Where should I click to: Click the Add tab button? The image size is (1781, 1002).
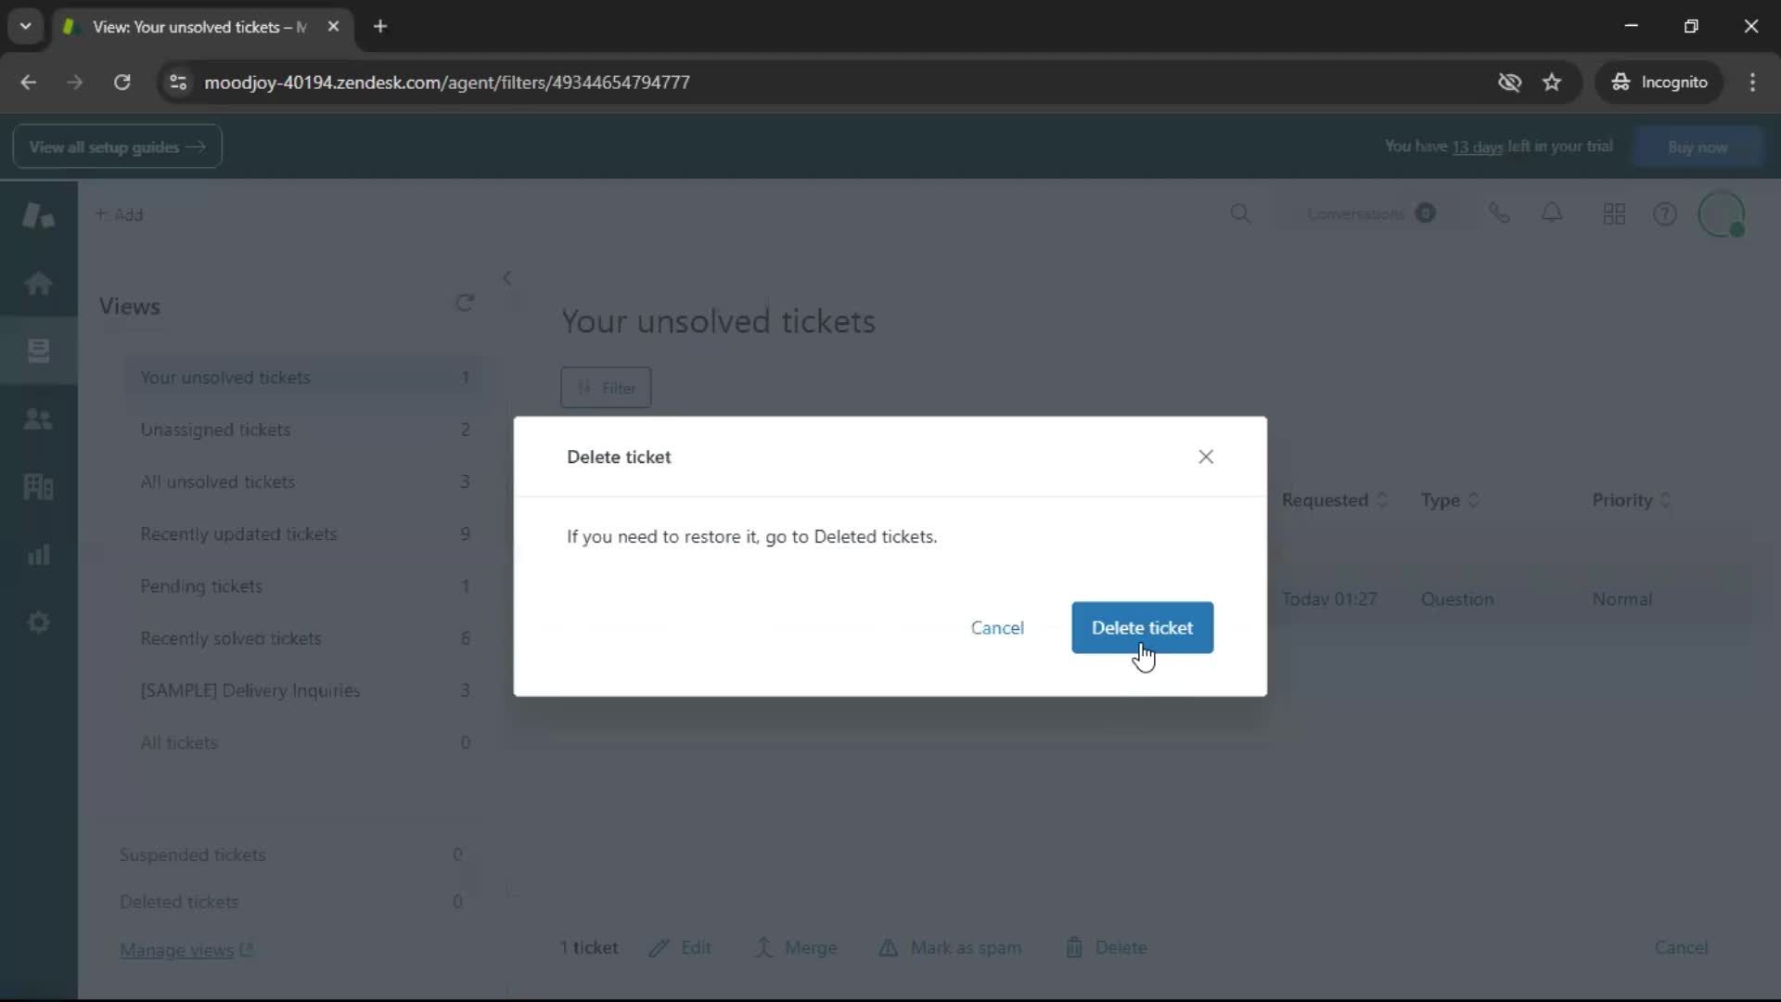click(x=119, y=214)
